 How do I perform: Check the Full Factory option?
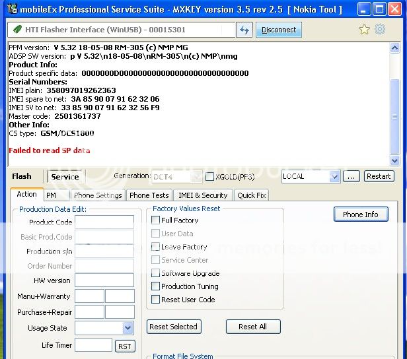click(155, 220)
